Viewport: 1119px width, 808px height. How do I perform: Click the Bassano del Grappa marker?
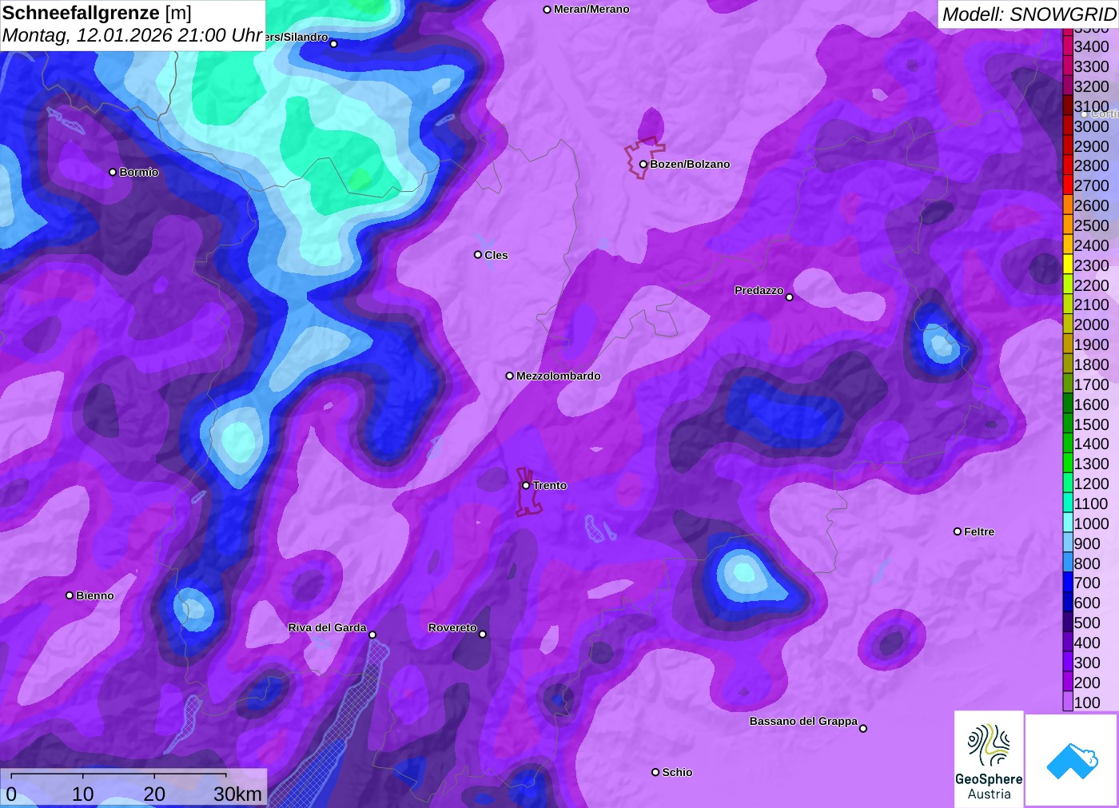pos(863,728)
